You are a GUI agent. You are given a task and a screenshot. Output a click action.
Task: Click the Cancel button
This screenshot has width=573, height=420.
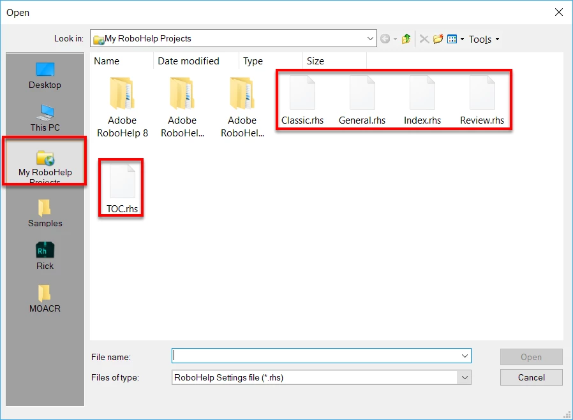[531, 377]
